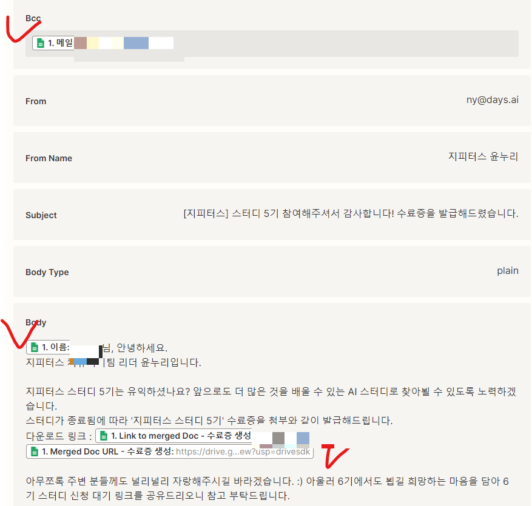Click the '다운로드 링크 :' text in the body
The height and width of the screenshot is (506, 532).
tap(59, 436)
